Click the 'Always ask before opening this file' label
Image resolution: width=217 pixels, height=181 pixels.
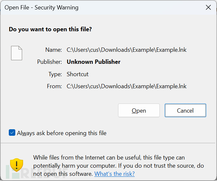pyautogui.click(x=62, y=133)
